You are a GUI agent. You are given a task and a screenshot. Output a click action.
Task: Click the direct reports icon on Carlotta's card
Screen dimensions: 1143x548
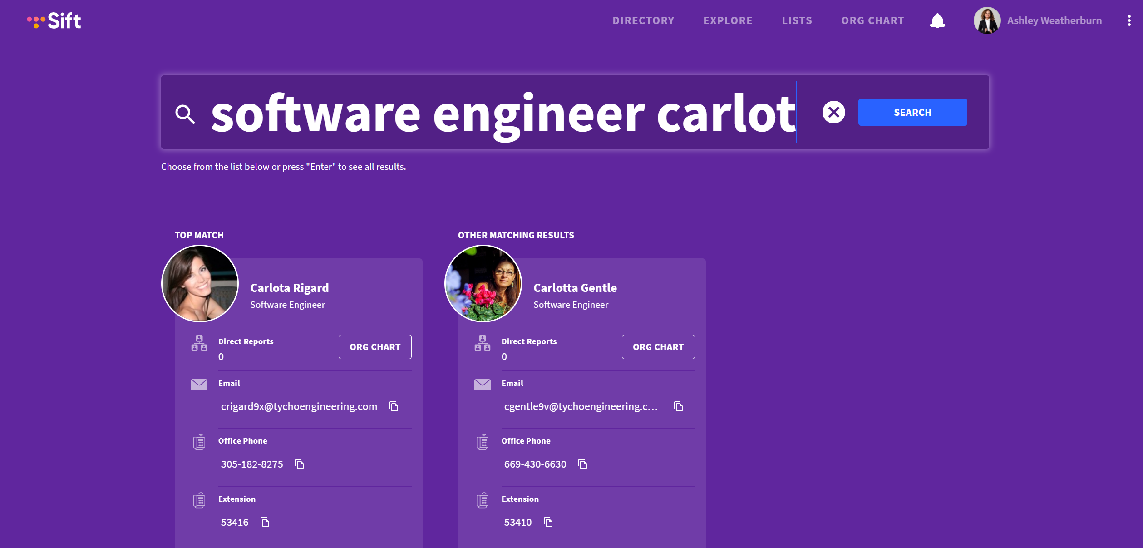point(482,344)
